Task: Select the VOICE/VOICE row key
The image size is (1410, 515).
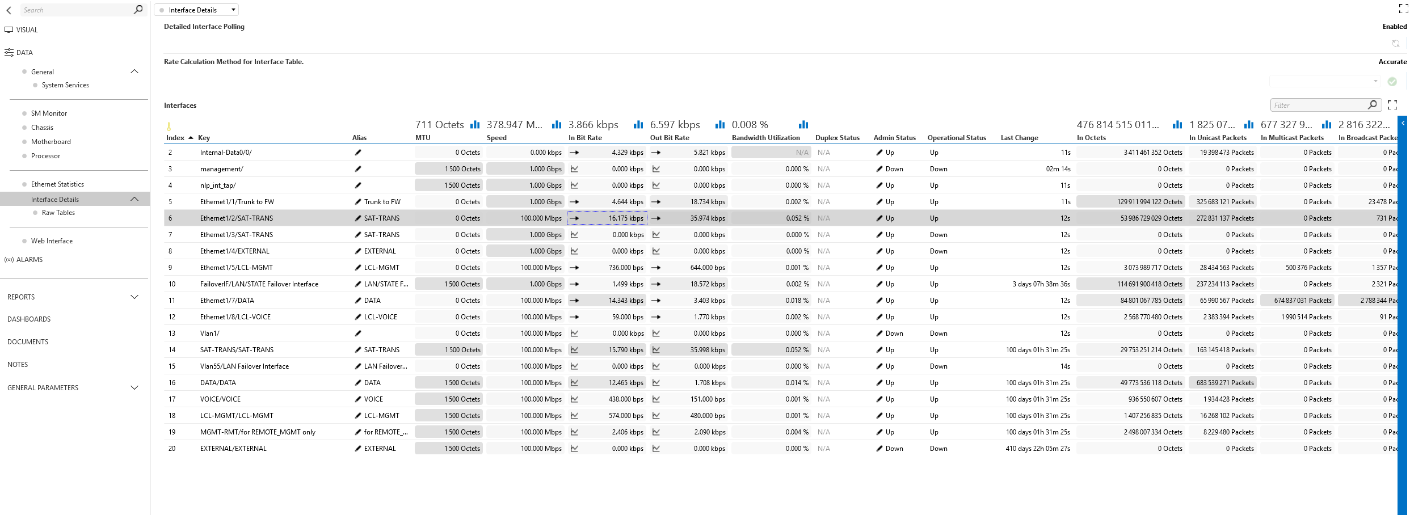Action: pos(220,399)
